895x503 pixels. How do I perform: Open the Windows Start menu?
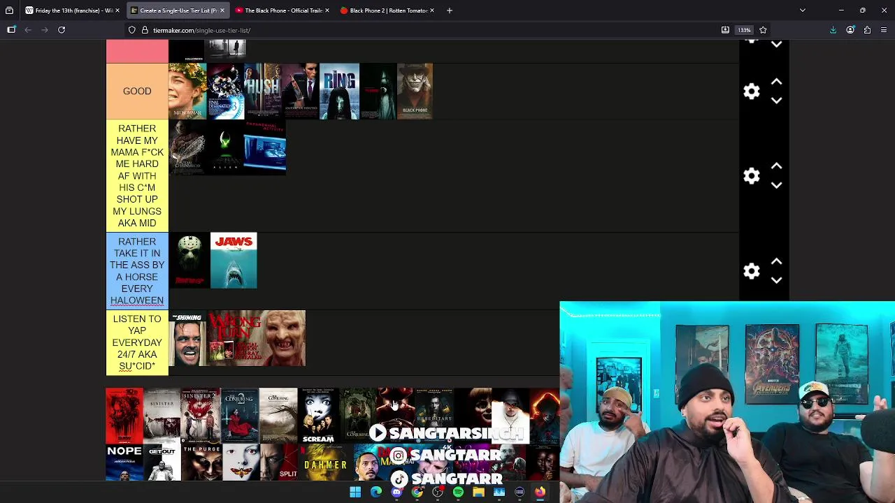point(355,493)
